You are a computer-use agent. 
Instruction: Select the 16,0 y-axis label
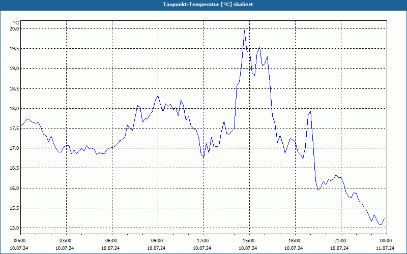[x=14, y=188]
